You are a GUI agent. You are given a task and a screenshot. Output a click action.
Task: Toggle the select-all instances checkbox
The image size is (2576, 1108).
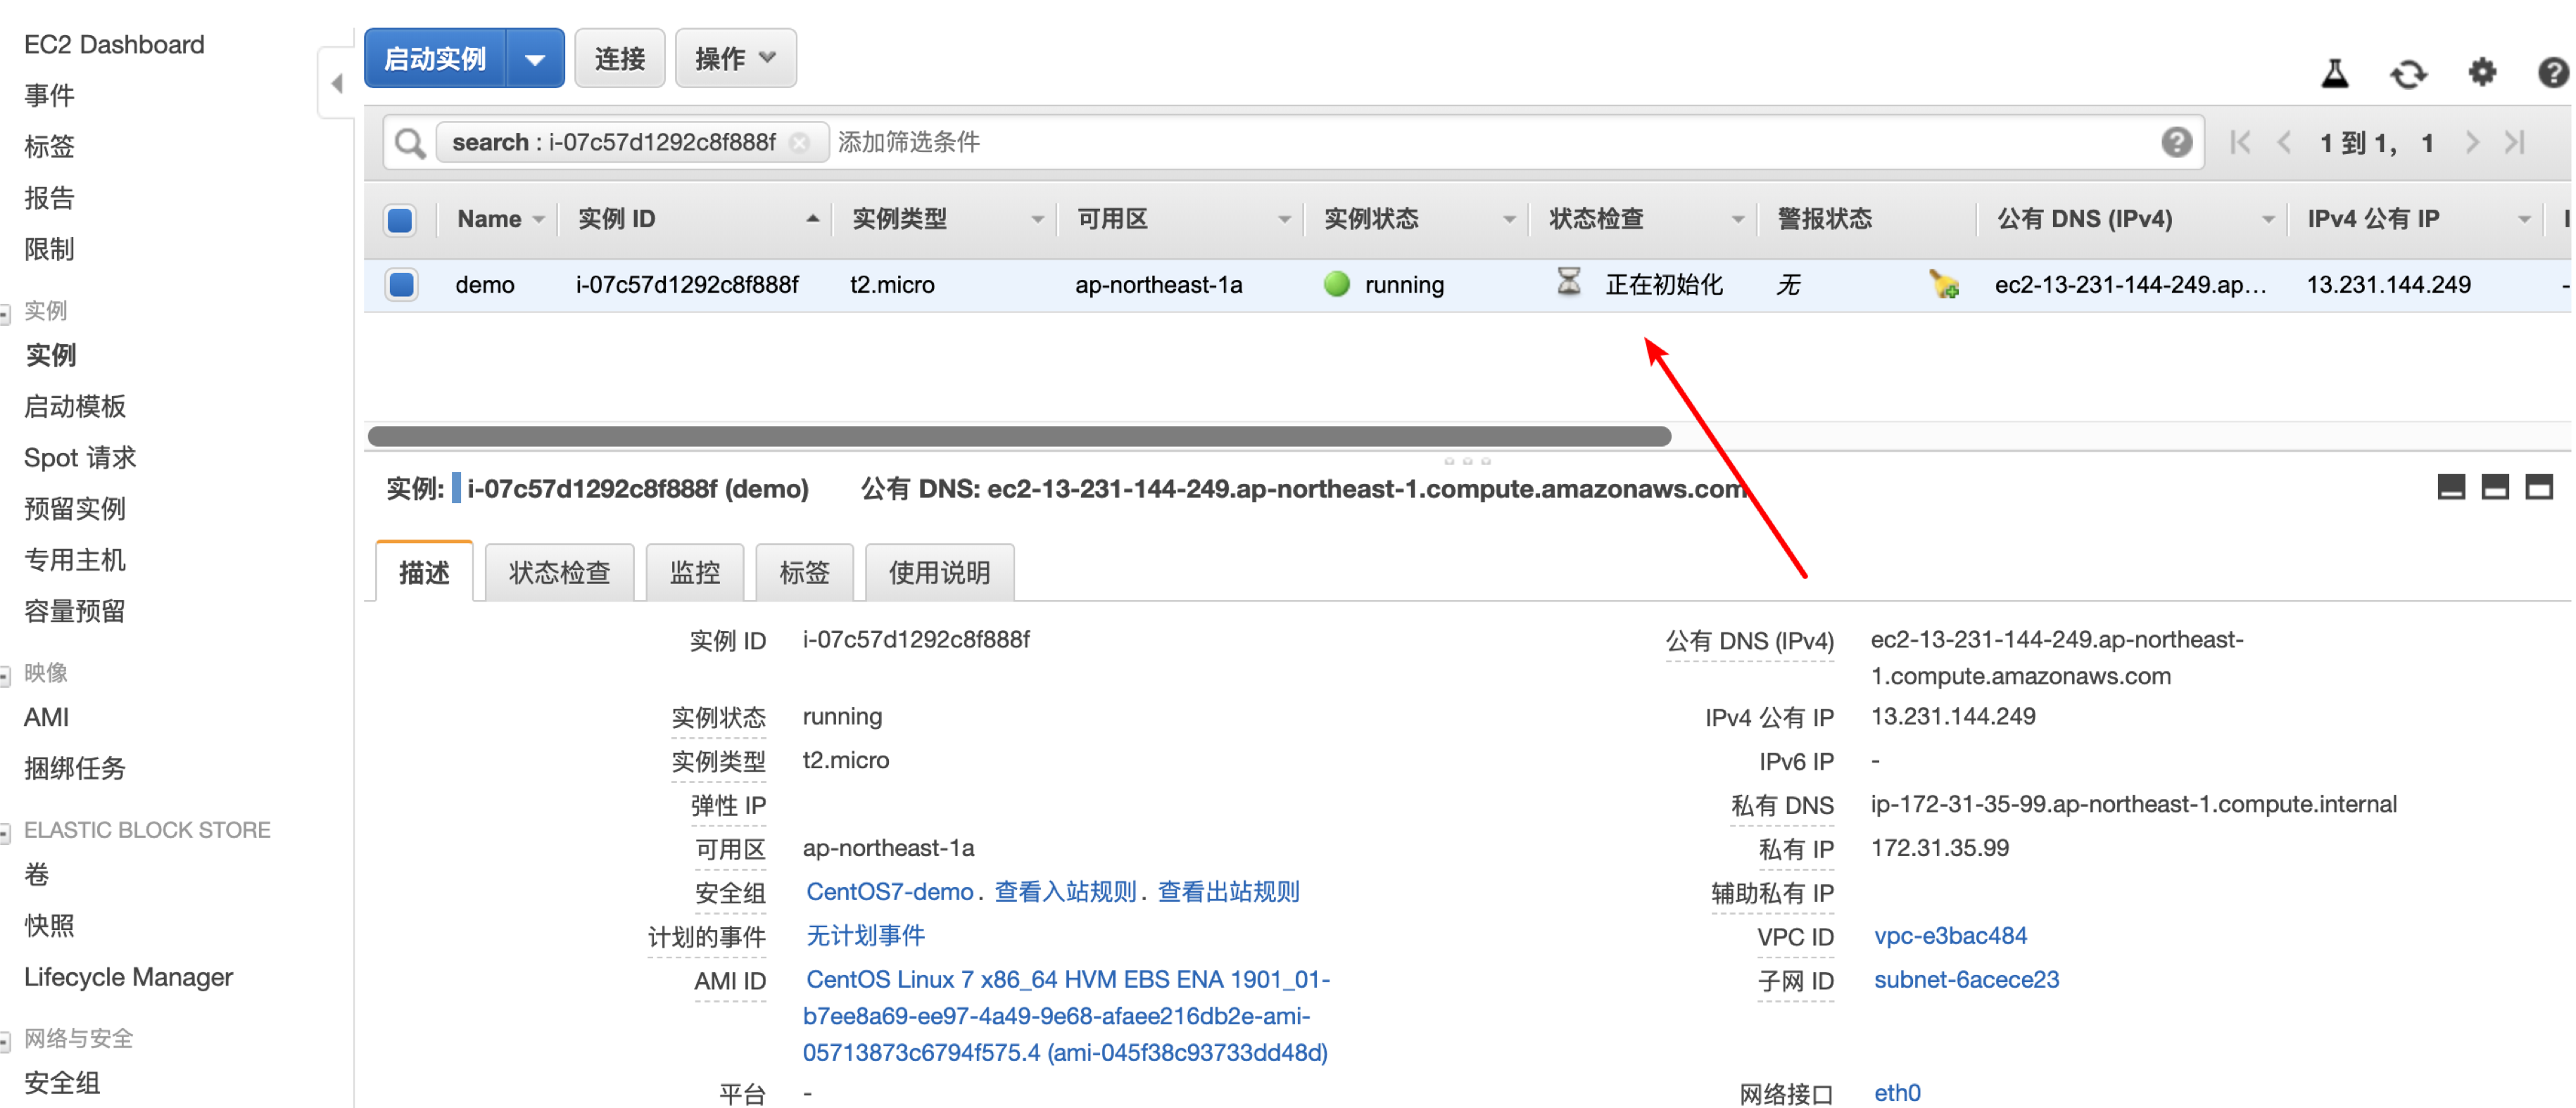pos(399,219)
